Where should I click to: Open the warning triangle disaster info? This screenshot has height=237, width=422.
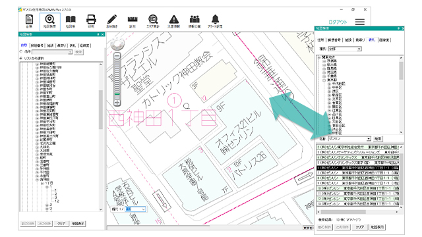[174, 22]
